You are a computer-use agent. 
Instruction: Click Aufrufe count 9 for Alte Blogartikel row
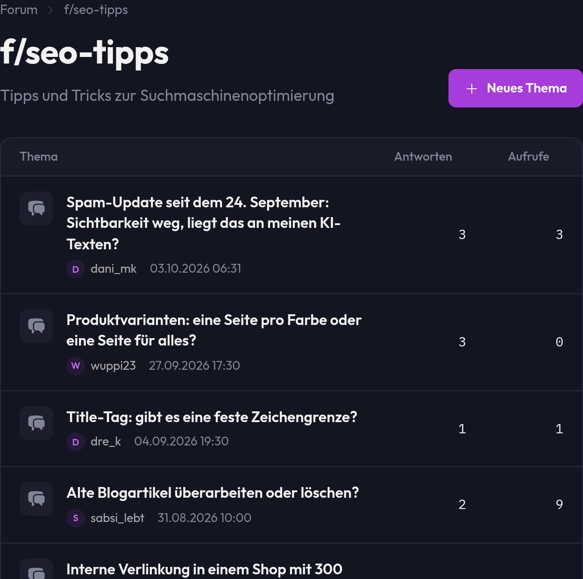pos(559,504)
